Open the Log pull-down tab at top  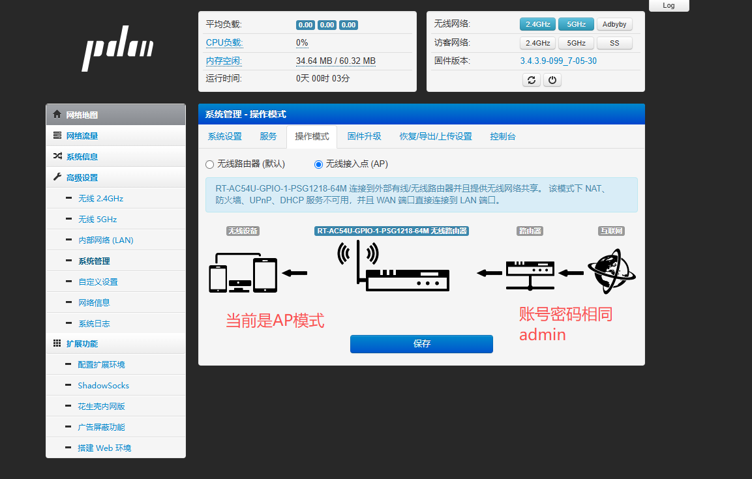pos(669,5)
